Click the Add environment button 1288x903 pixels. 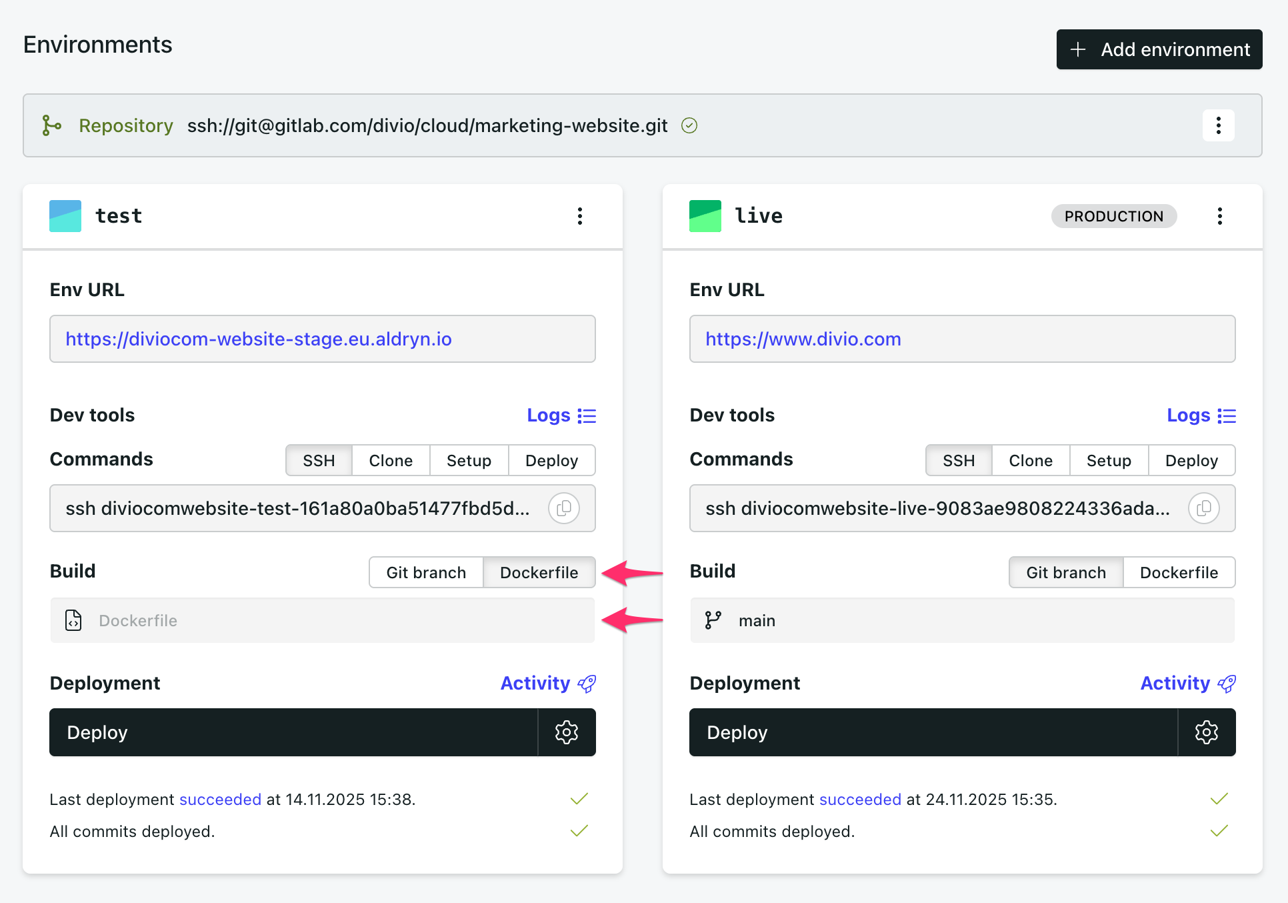point(1159,49)
